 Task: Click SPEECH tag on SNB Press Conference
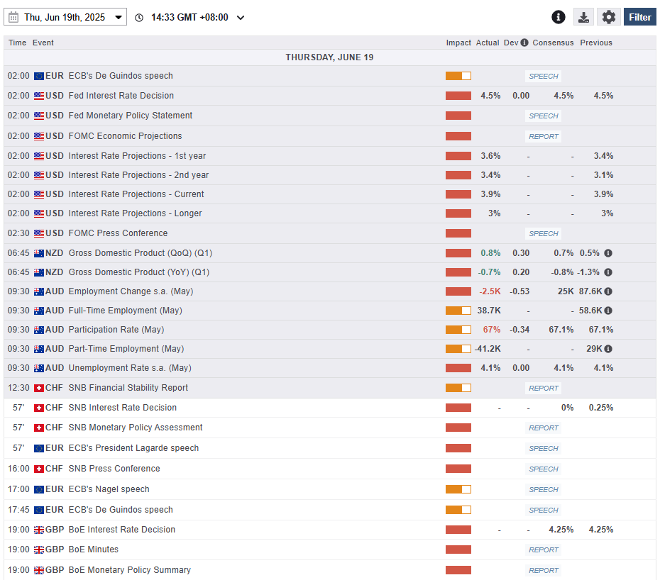[x=543, y=469]
